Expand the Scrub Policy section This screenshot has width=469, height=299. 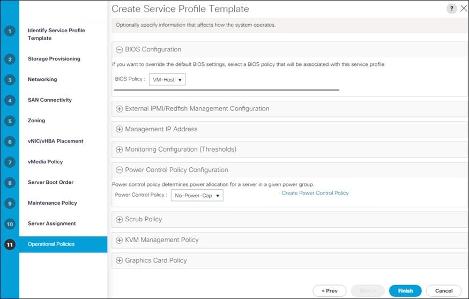[120, 219]
